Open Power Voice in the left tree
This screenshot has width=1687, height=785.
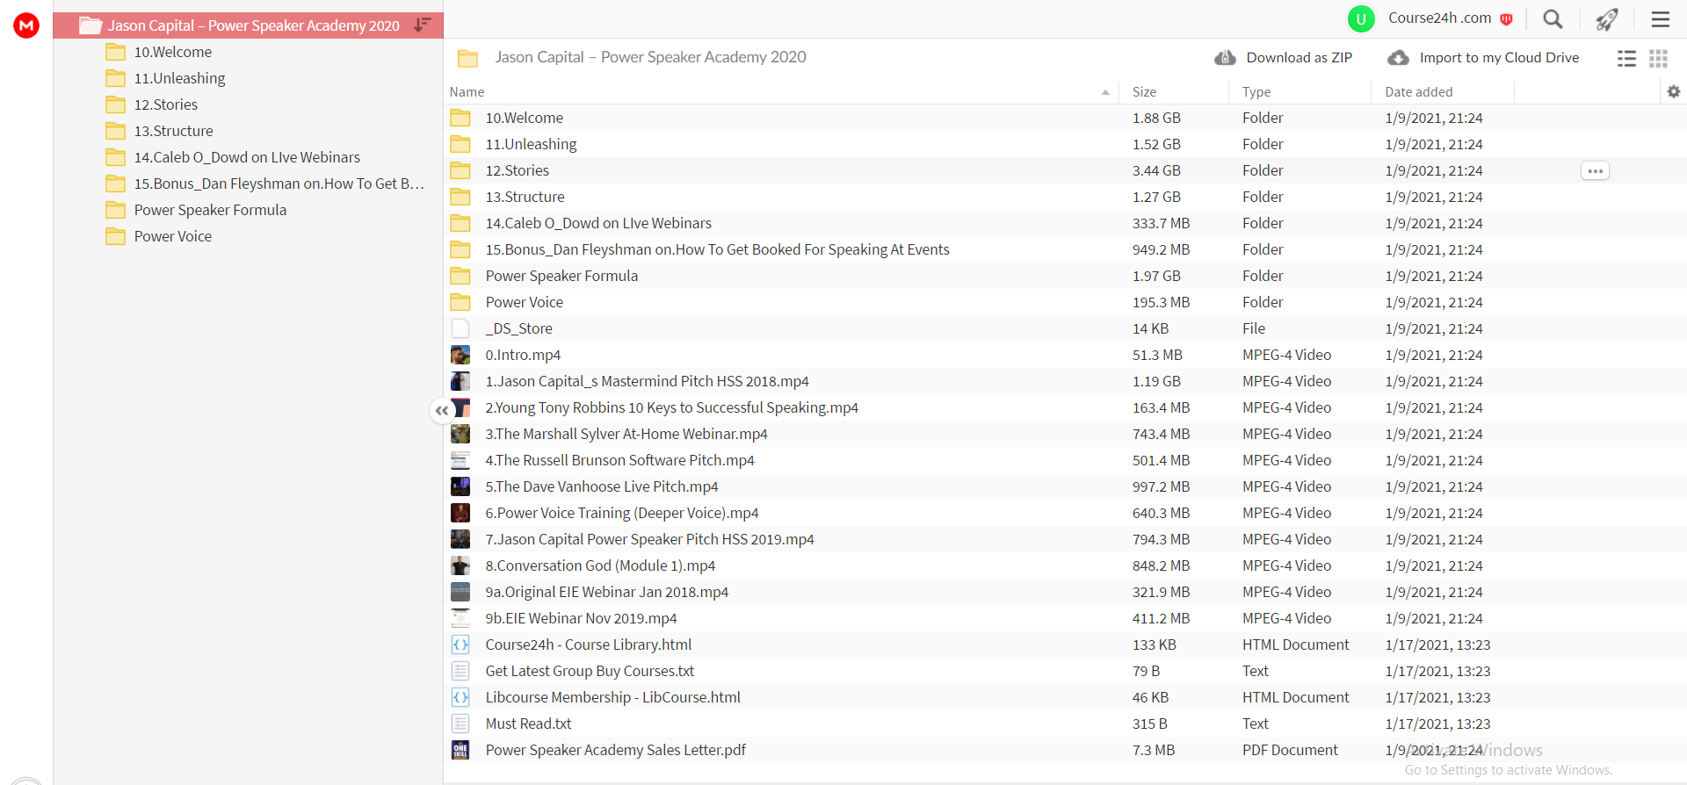pyautogui.click(x=173, y=236)
